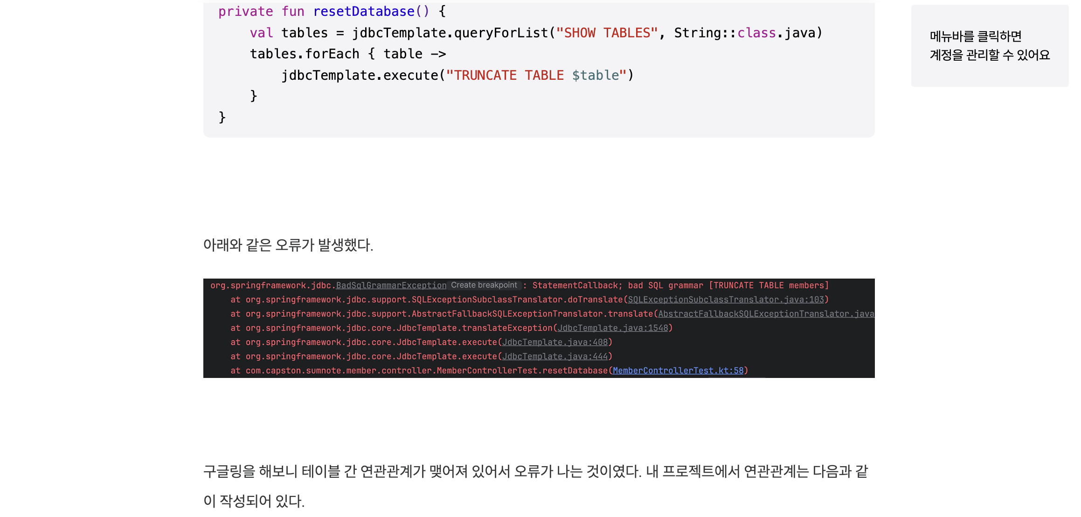Click the stack trace error screenshot image
Image resolution: width=1081 pixels, height=517 pixels.
[539, 328]
